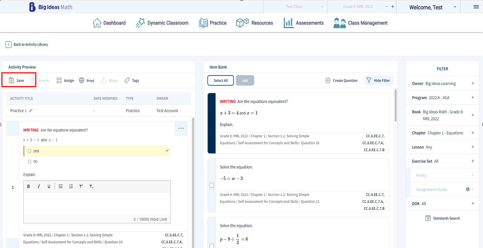This screenshot has width=483, height=248.
Task: Apply superscript formatting in the editor
Action: point(81,186)
